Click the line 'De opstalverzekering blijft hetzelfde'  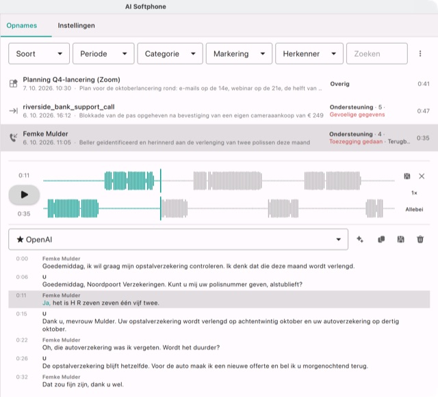(205, 366)
